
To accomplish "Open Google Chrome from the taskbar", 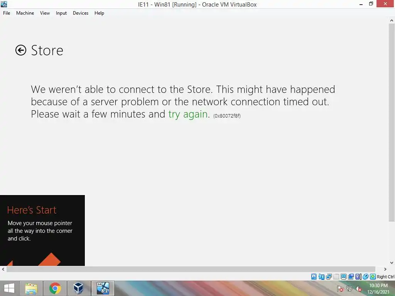I will [55, 288].
